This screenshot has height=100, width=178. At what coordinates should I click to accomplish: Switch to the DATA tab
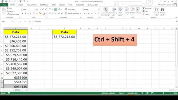point(54,5)
